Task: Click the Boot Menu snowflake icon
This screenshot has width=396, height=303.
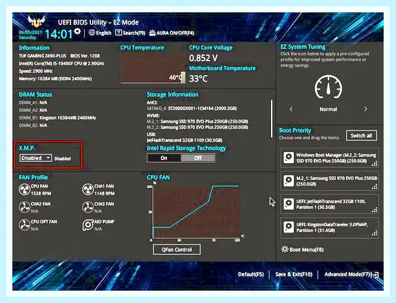Action: 285,249
